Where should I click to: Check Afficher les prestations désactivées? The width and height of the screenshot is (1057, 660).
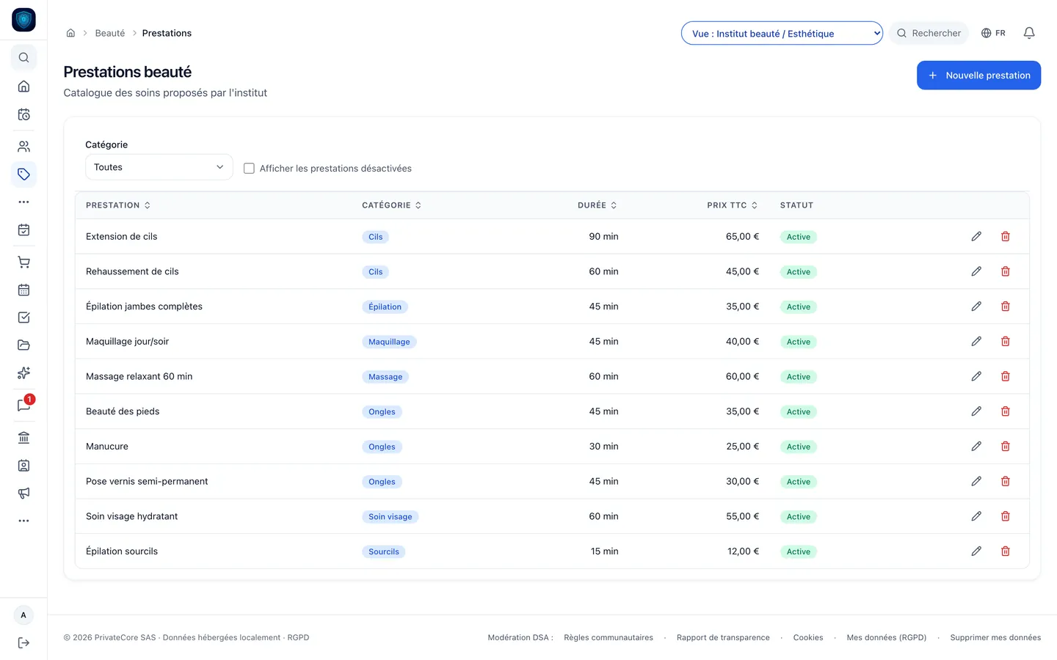coord(249,169)
